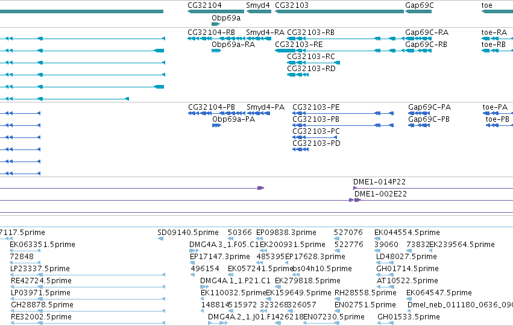Select the CG32104 gene label
This screenshot has width=513, height=326.
[204, 5]
